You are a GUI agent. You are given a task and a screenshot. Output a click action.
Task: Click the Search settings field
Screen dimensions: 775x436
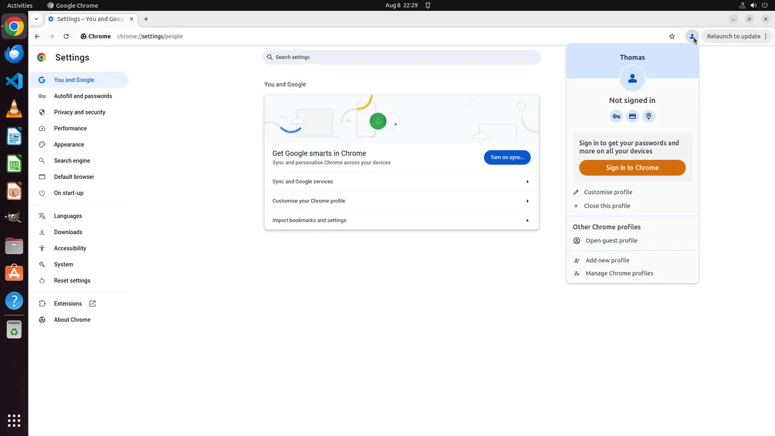[401, 57]
